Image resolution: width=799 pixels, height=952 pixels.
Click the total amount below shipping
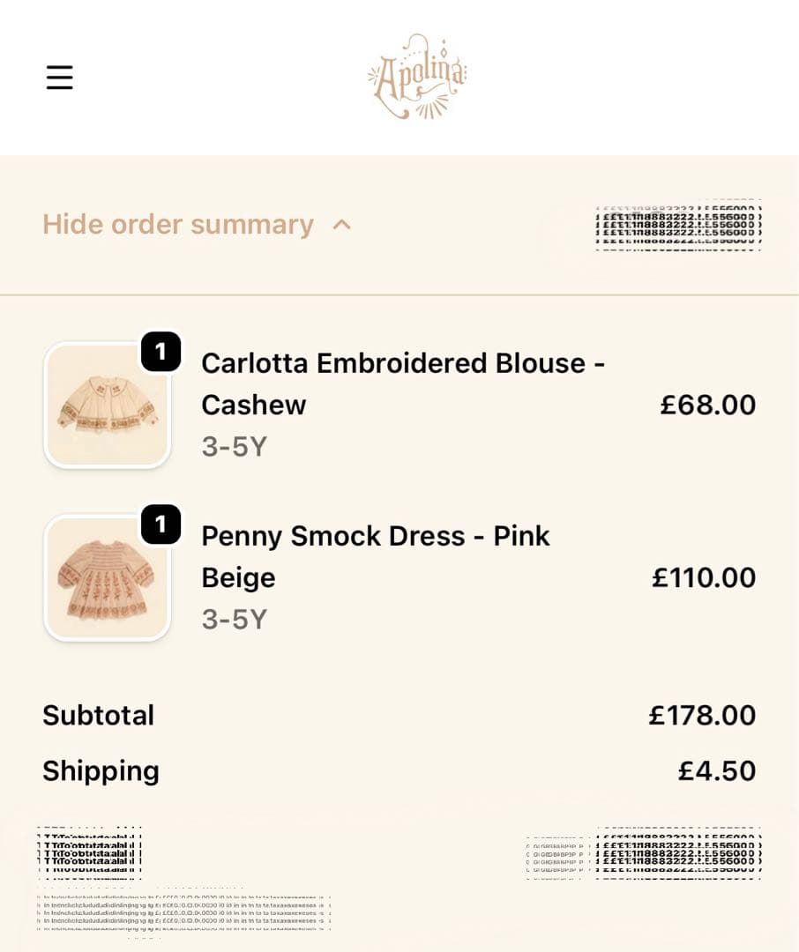678,852
